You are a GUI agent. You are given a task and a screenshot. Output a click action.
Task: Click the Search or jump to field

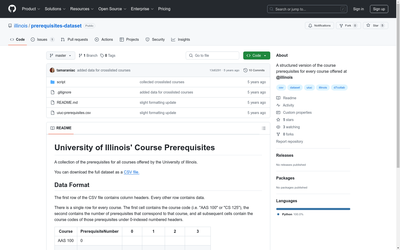(307, 9)
